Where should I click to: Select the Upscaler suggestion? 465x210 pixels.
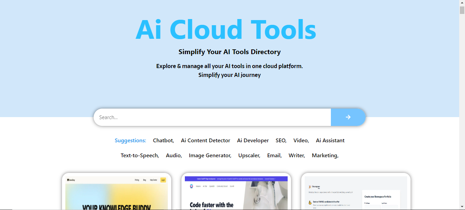click(x=249, y=156)
